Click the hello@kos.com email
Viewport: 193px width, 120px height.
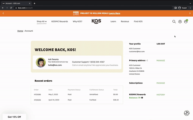[x=55, y=65]
